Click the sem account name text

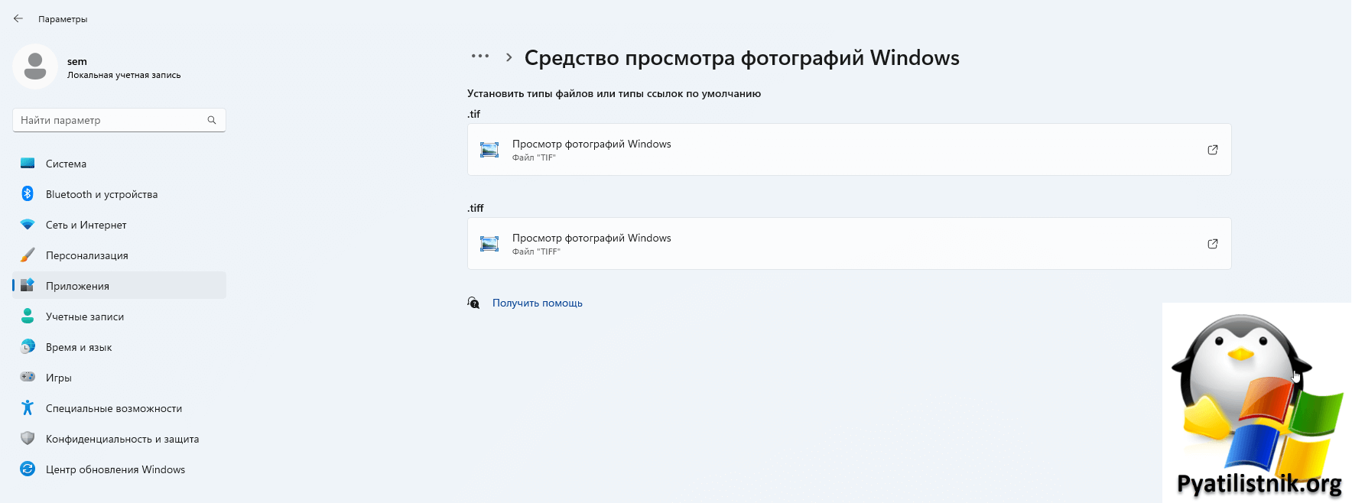pyautogui.click(x=77, y=61)
